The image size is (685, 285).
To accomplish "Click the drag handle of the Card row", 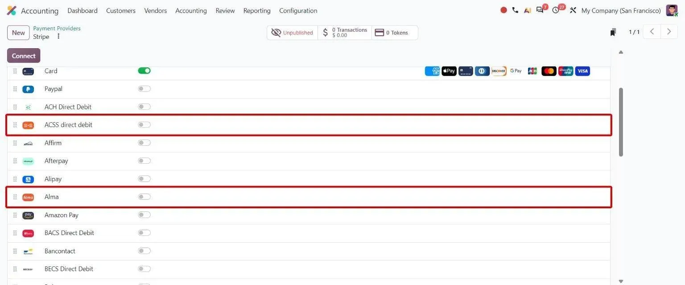I will click(15, 71).
